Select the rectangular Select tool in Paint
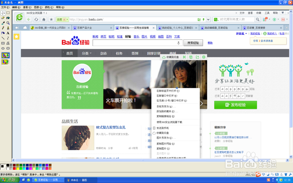 point(8,13)
